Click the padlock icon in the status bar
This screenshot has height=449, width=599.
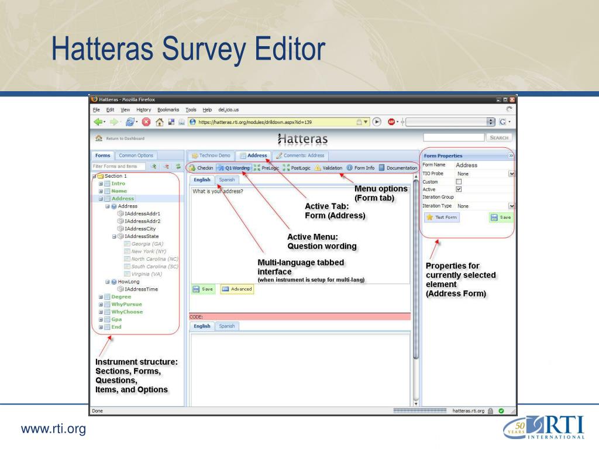(491, 411)
